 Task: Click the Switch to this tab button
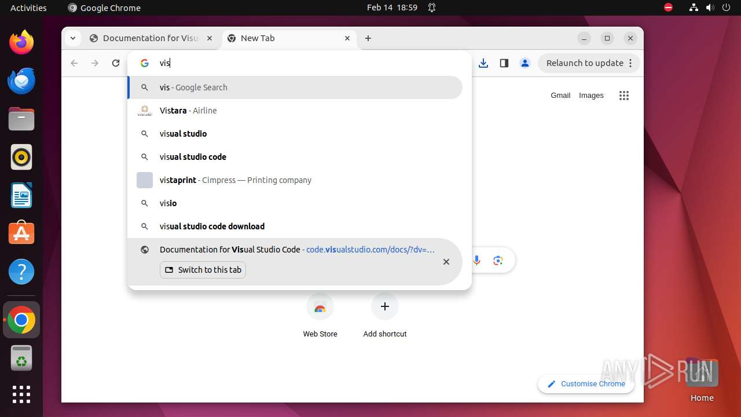(x=203, y=270)
